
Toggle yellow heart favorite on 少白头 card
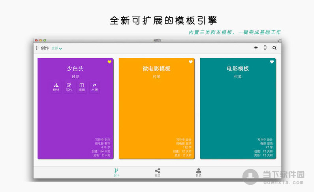109,62
